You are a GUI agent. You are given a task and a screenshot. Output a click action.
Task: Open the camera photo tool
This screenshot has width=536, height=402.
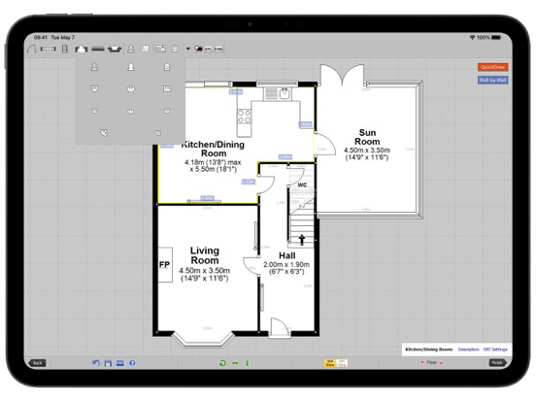(x=198, y=49)
